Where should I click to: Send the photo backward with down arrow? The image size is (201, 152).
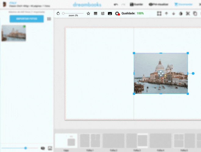[x=174, y=13]
